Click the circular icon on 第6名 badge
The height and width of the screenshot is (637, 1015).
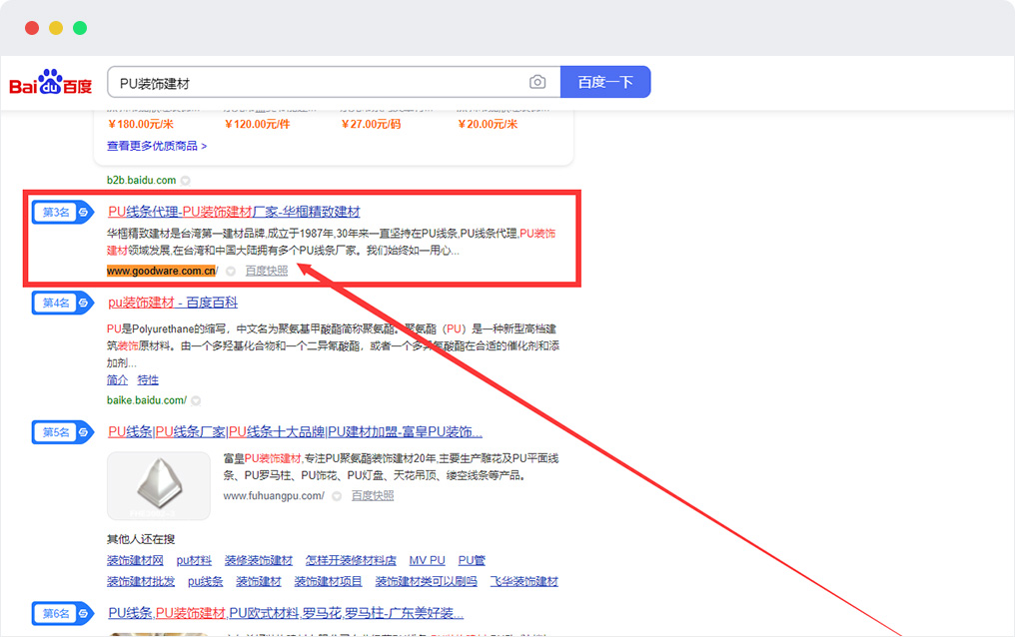[84, 613]
